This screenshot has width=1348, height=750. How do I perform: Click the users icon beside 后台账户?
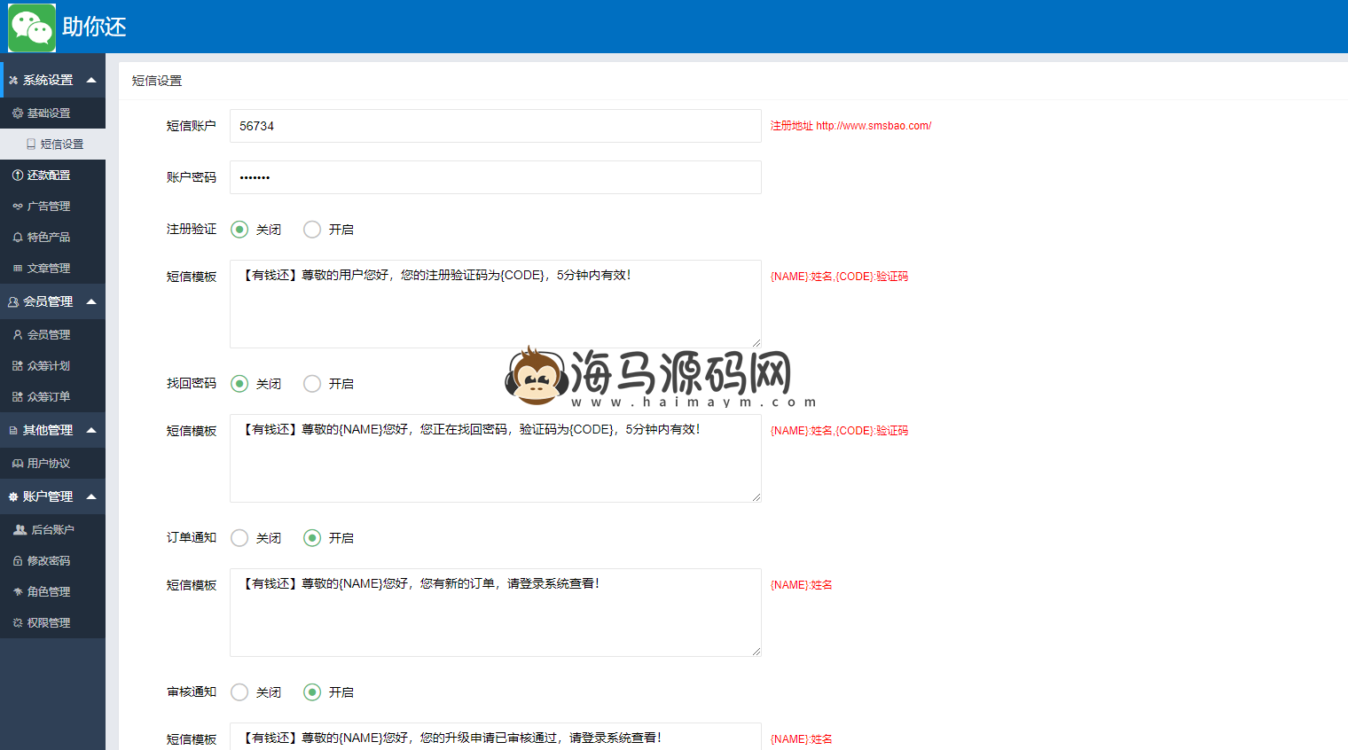[20, 530]
